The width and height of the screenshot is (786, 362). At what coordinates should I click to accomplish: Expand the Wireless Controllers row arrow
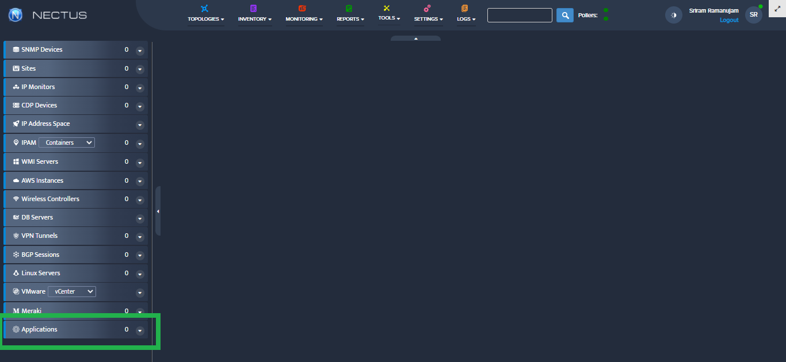pyautogui.click(x=140, y=200)
